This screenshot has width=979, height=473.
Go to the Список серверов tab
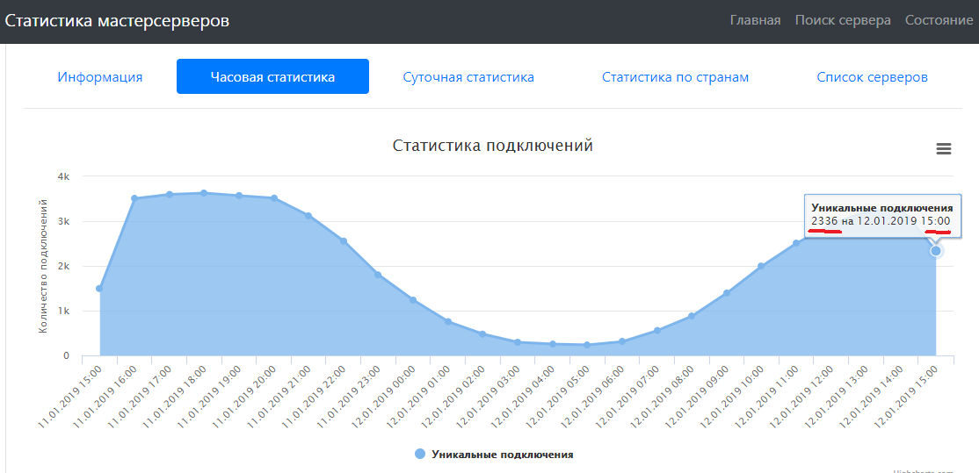click(873, 77)
